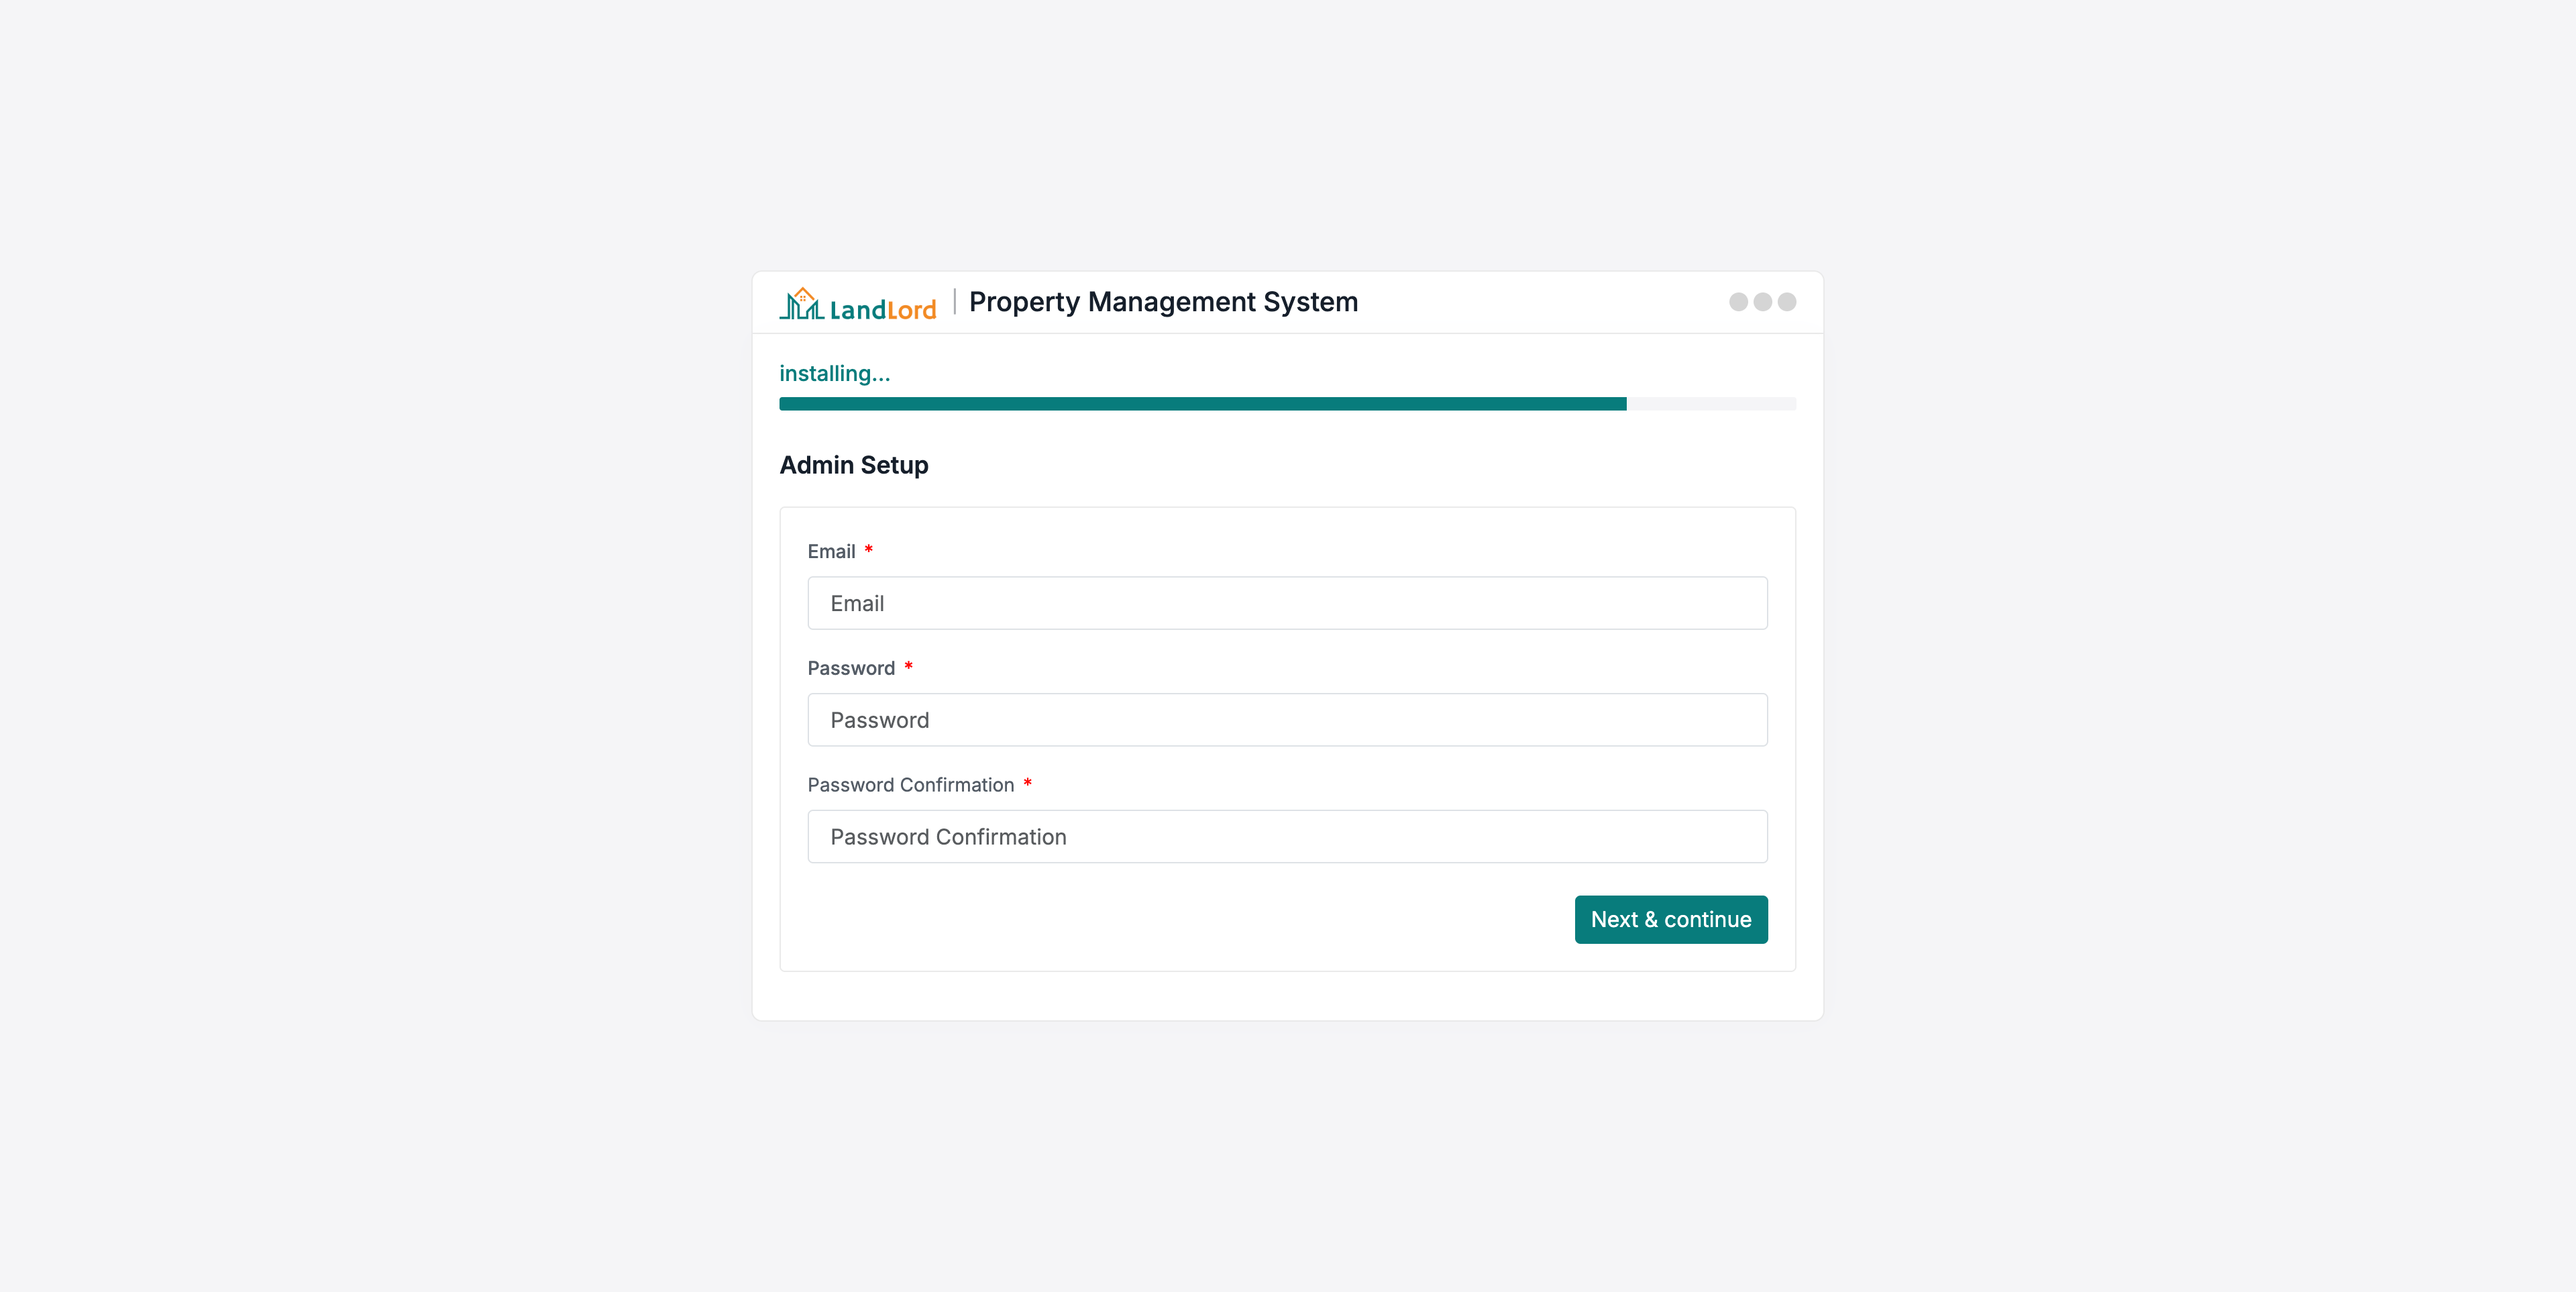Viewport: 2576px width, 1292px height.
Task: Click the Email field label
Action: 831,552
